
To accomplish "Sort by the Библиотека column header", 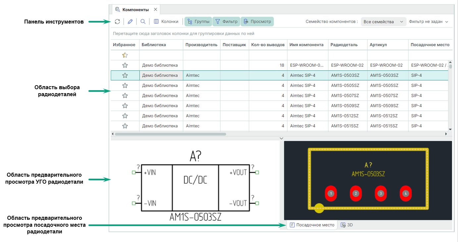I will point(154,45).
